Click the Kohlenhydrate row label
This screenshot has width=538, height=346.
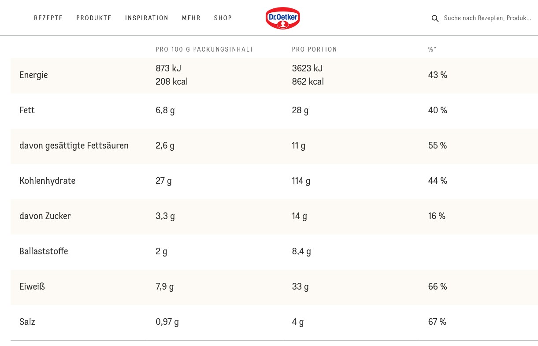[48, 181]
